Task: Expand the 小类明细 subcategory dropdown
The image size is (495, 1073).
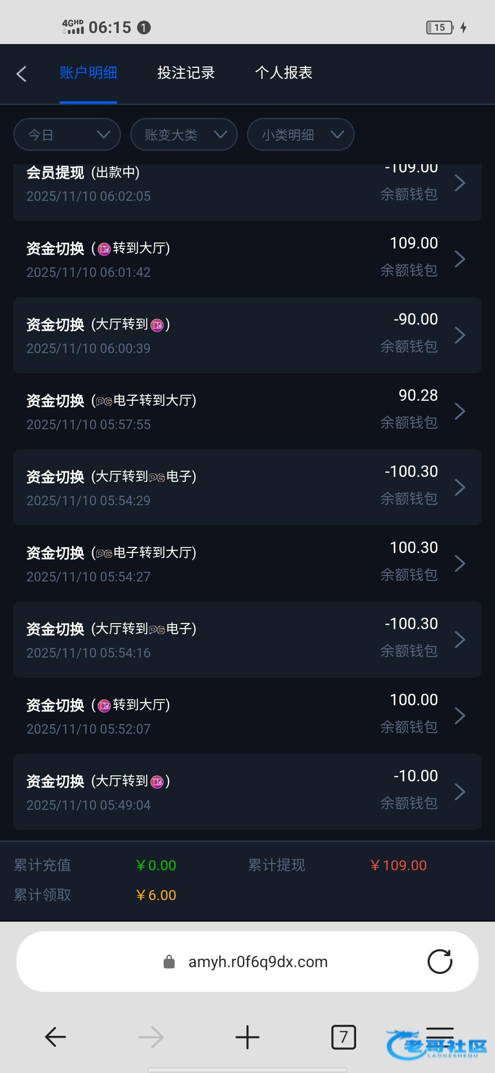Action: pos(301,135)
